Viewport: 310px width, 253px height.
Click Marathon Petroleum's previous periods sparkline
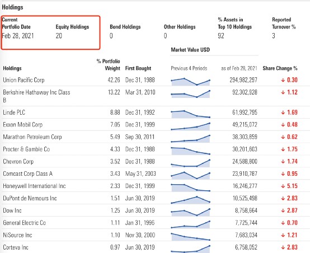tap(191, 139)
